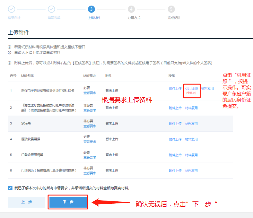Click the step 5 circle 完成反馈
This screenshot has width=253, height=218.
click(x=171, y=9)
